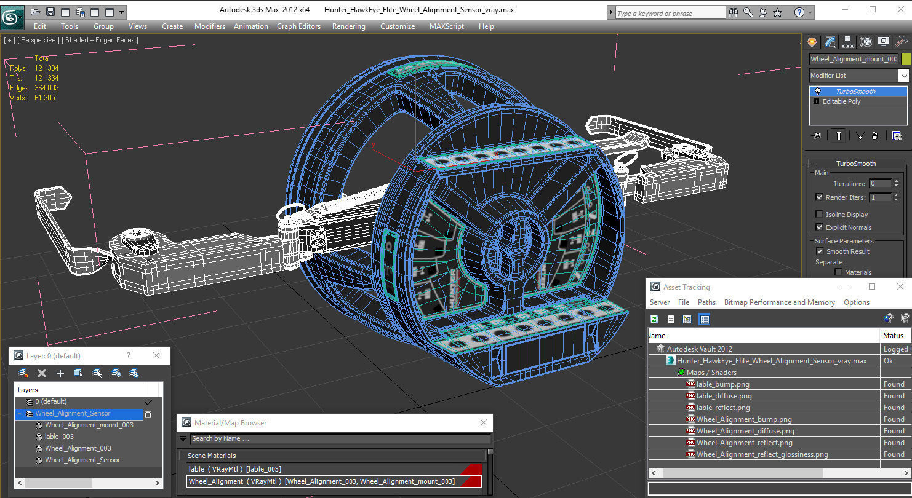Open the Create panel tab icon

pyautogui.click(x=812, y=42)
